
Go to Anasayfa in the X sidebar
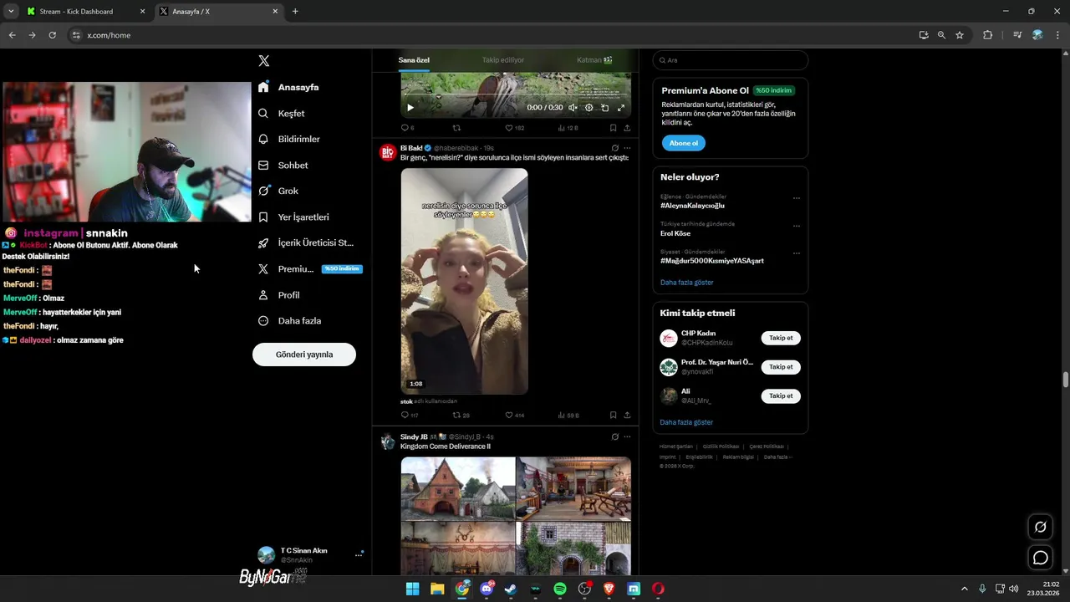pos(288,87)
